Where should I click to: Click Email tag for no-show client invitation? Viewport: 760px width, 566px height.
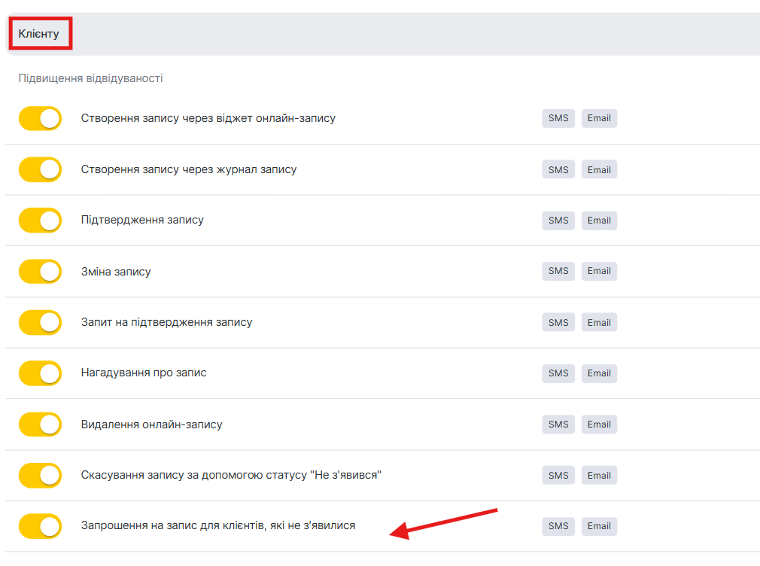[599, 526]
